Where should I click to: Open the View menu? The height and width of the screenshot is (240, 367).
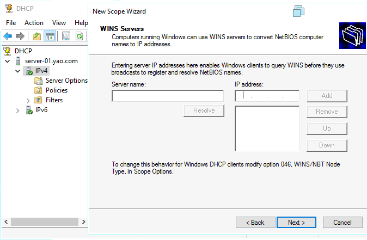click(59, 23)
